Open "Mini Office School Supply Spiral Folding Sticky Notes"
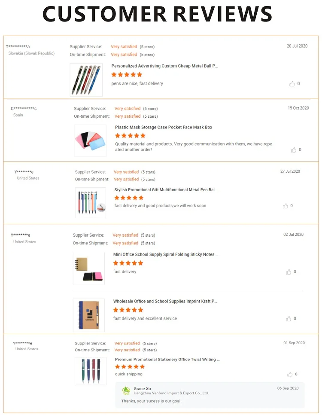Screen dimensions: 322x415 point(166,255)
